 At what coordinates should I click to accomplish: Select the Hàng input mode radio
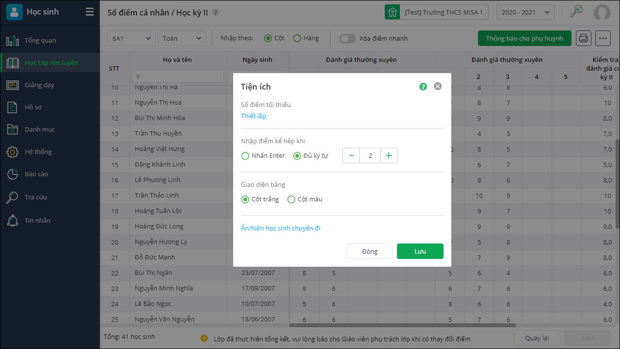click(x=298, y=38)
